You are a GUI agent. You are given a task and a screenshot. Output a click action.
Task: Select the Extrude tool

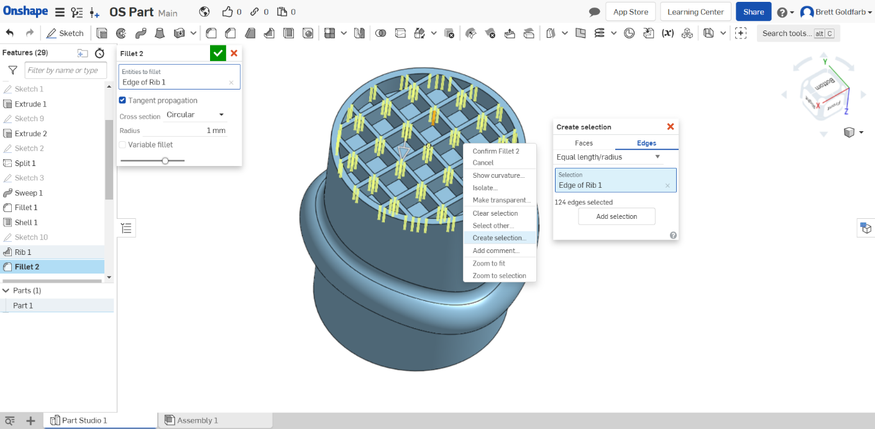coord(101,33)
